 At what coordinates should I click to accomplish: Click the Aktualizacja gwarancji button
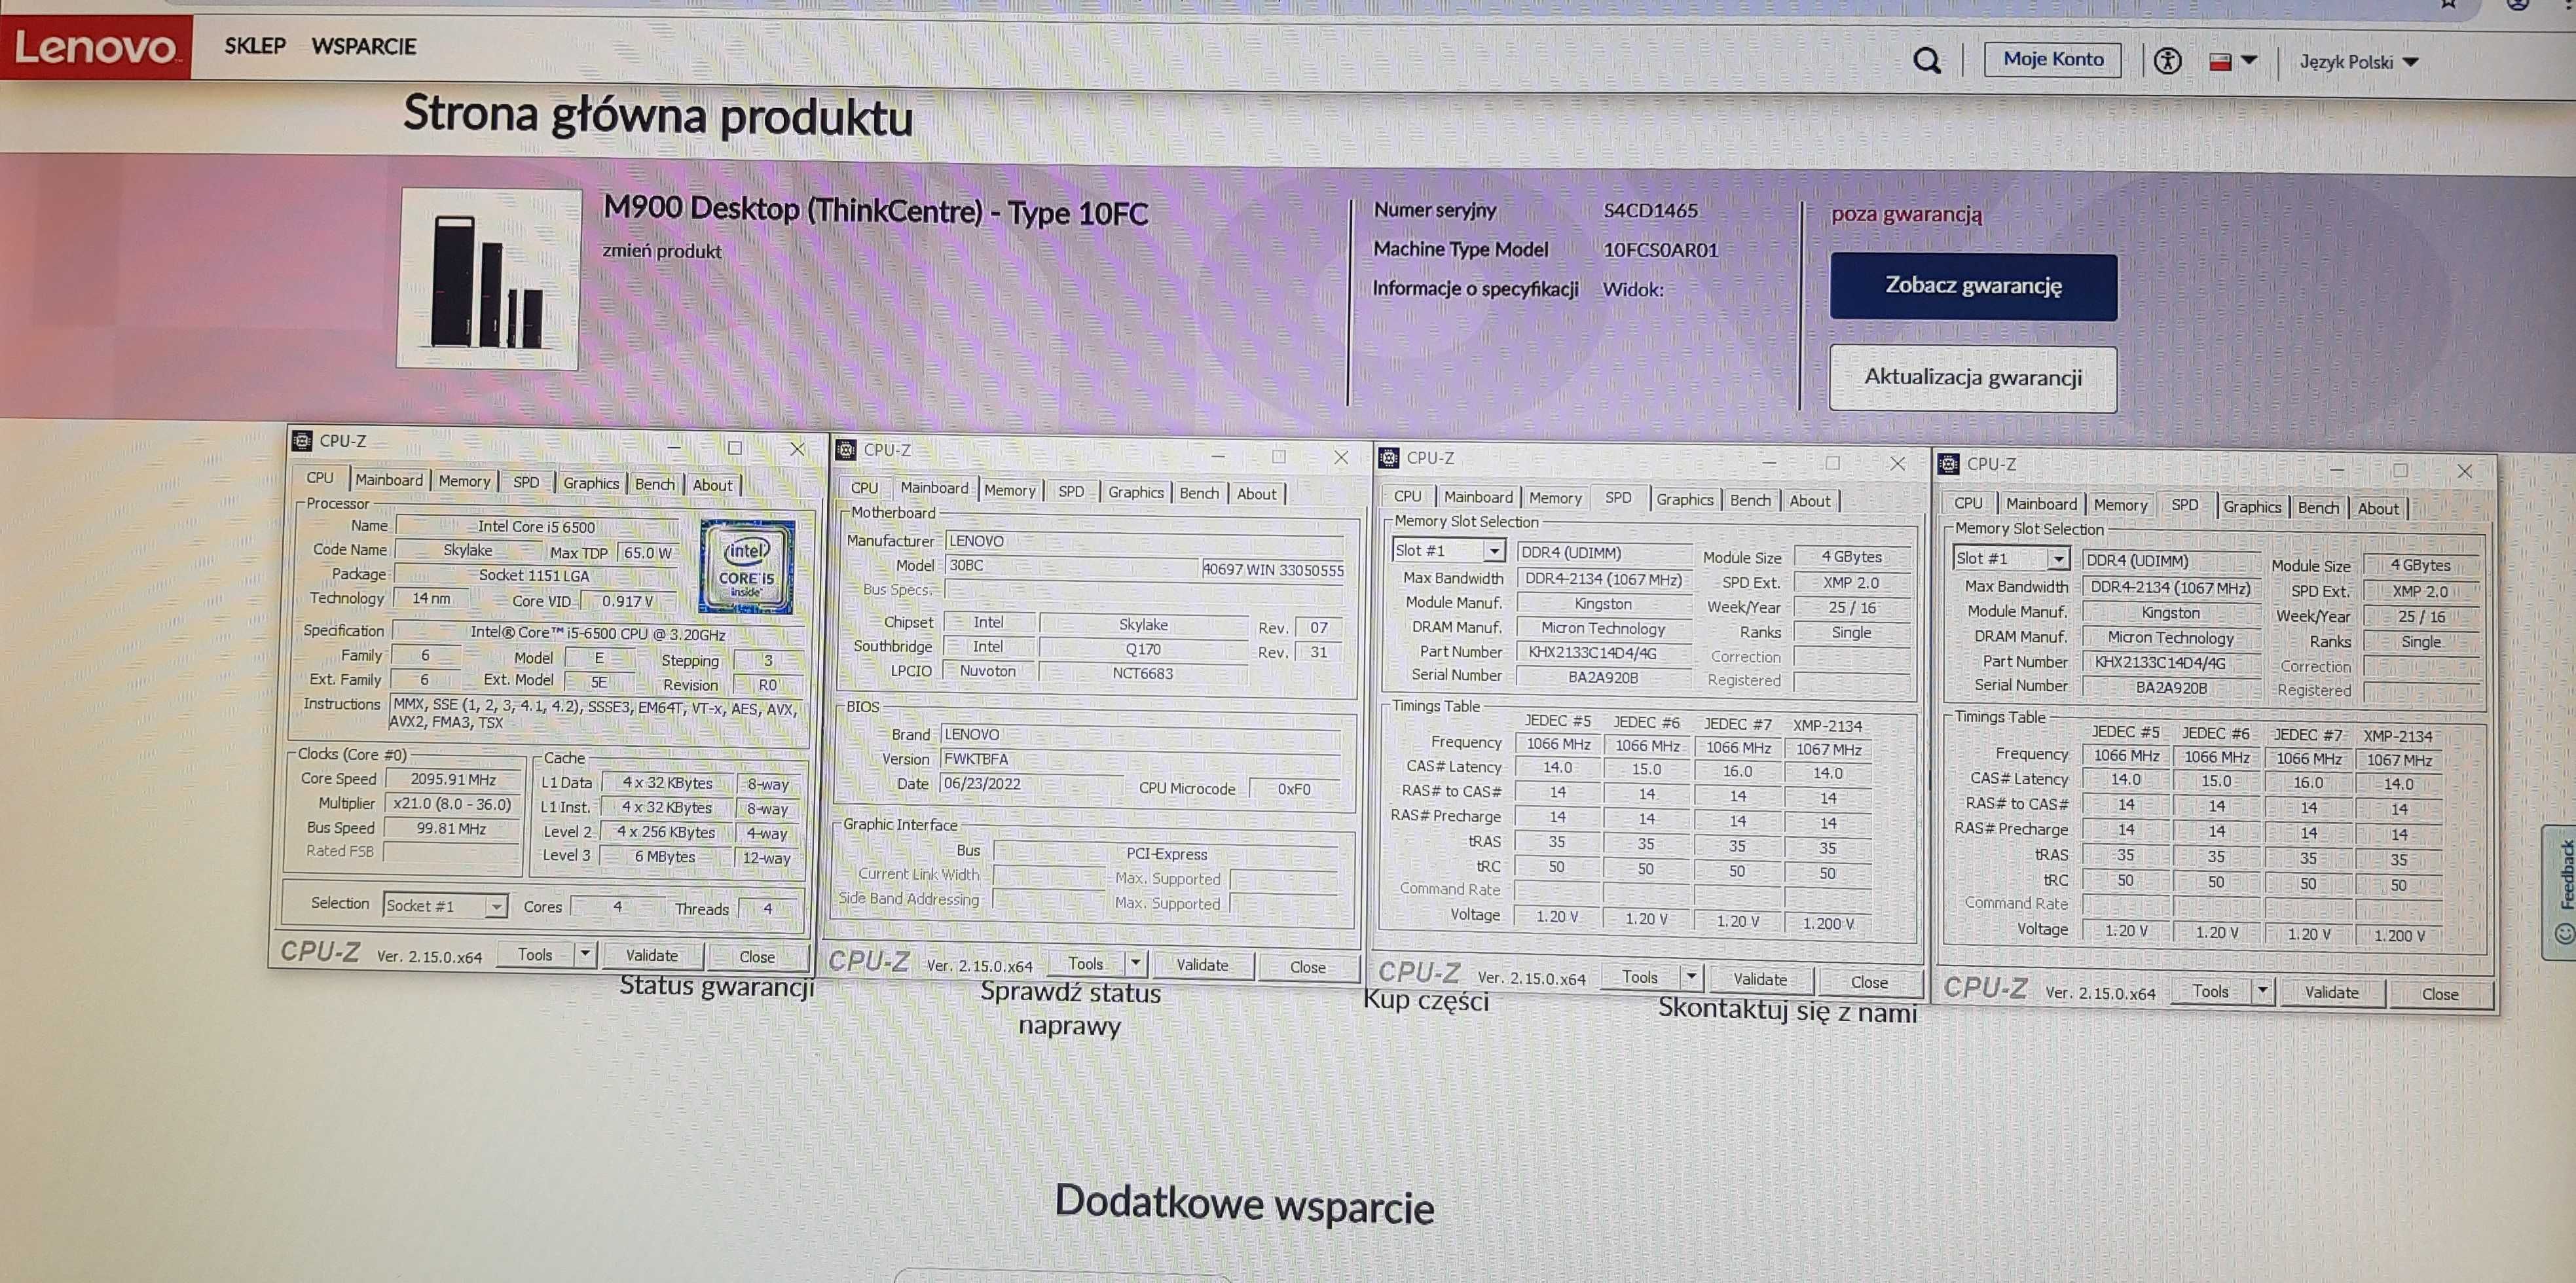click(x=1972, y=378)
